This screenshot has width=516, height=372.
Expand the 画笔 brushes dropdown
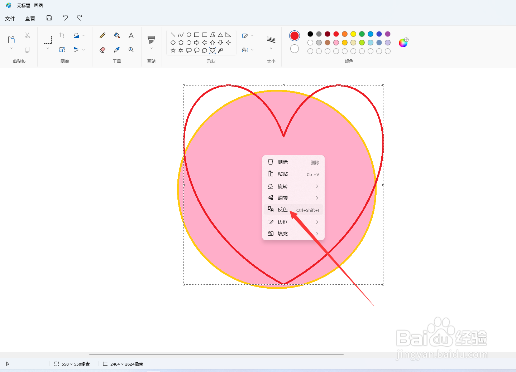pyautogui.click(x=151, y=48)
